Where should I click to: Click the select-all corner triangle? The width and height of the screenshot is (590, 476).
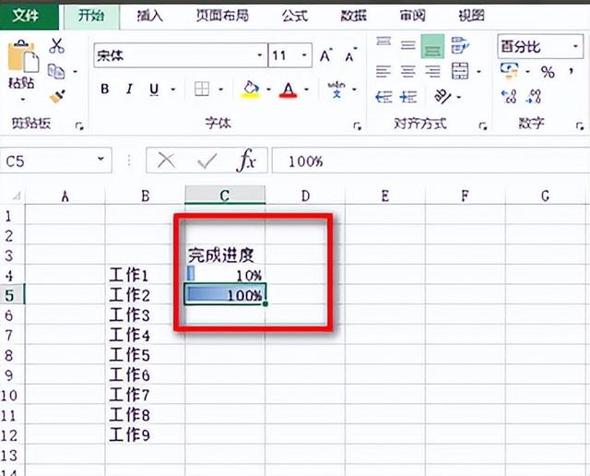(17, 196)
